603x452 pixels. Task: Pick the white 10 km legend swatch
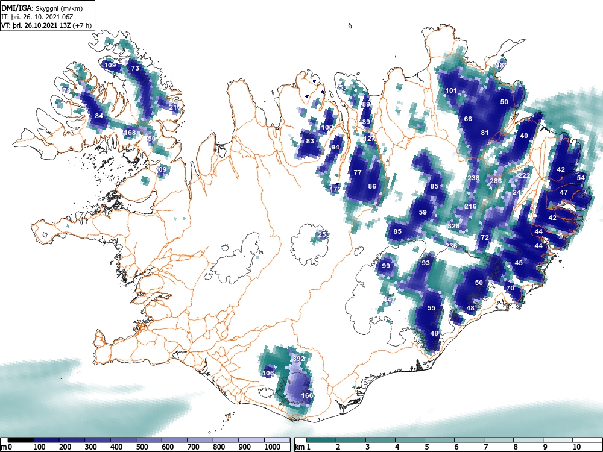tap(587, 440)
